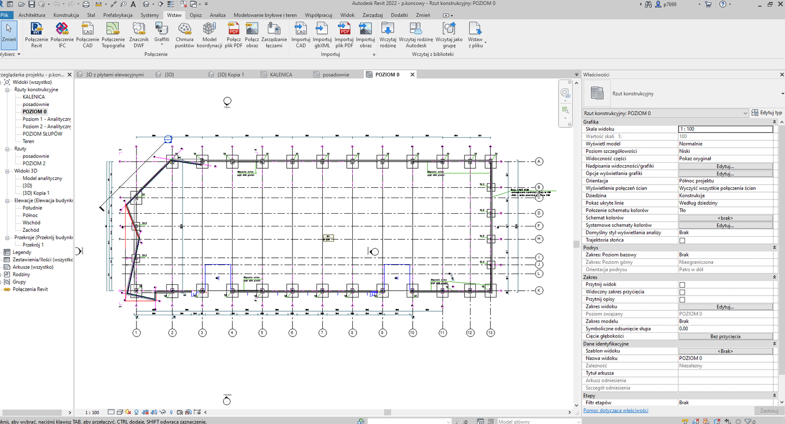Switch to the KALENICA view tab
Image resolution: width=785 pixels, height=424 pixels.
coord(281,75)
